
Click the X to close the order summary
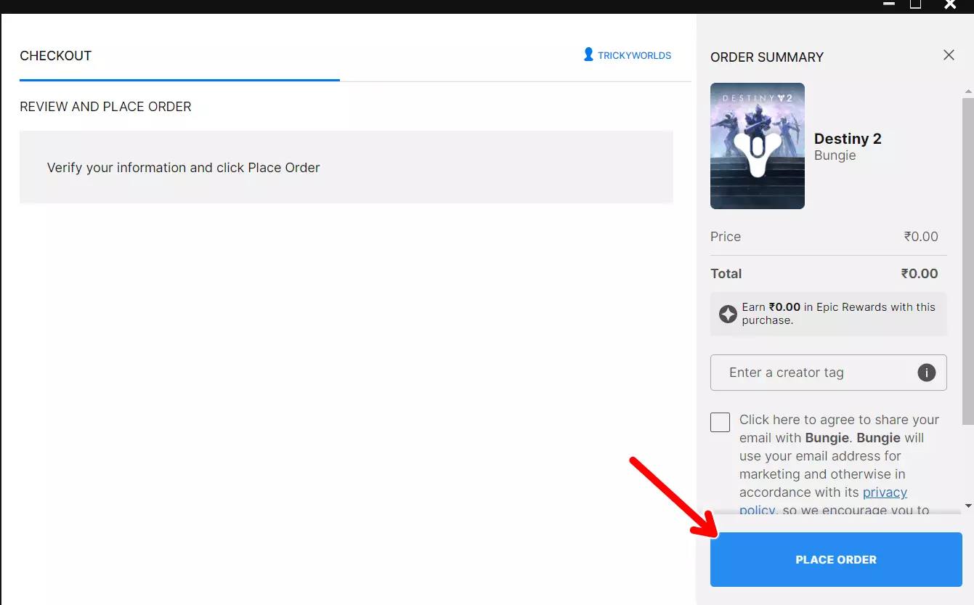(x=949, y=54)
